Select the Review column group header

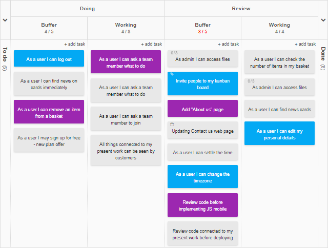241,9
